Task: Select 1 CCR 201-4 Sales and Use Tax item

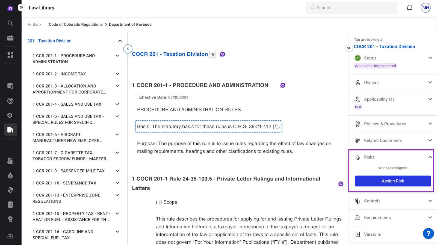Action: [67, 104]
